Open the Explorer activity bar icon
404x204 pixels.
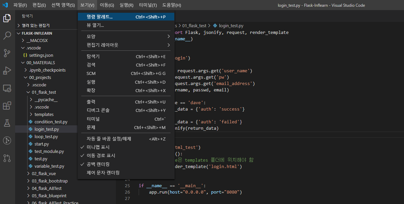click(x=7, y=18)
